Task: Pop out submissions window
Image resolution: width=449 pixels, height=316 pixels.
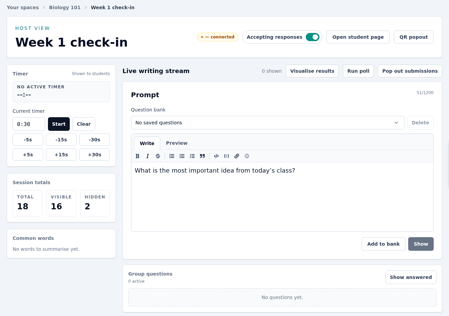Action: [x=410, y=71]
